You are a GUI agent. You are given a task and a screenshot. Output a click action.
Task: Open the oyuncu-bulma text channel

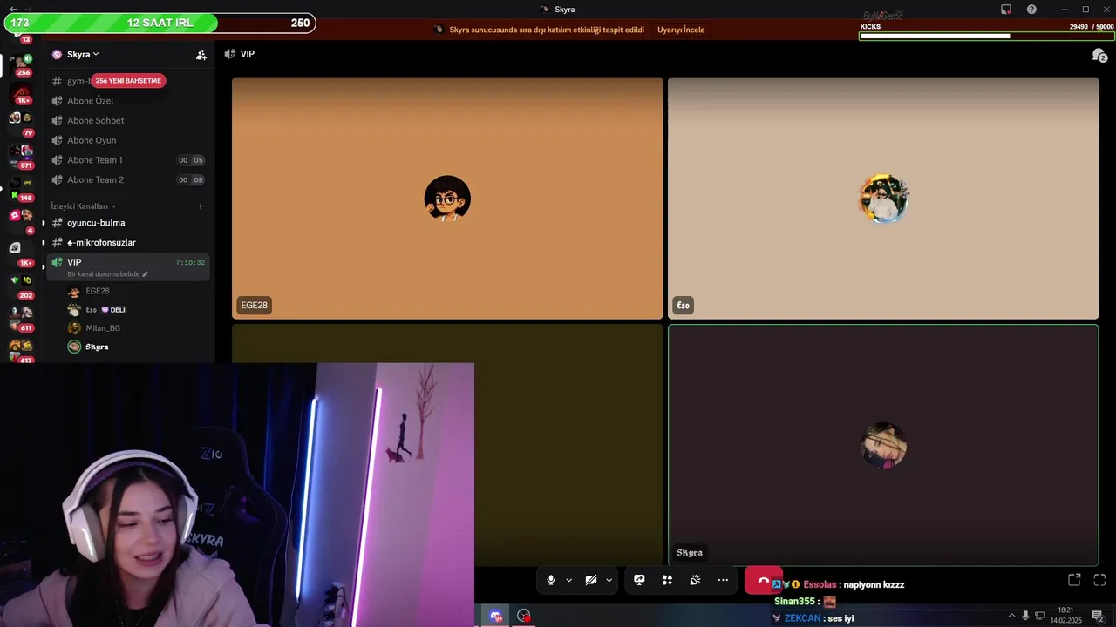[x=129, y=223]
